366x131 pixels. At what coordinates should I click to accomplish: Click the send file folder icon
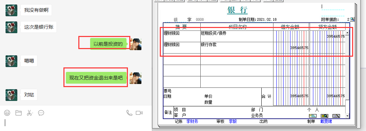click(18, 113)
